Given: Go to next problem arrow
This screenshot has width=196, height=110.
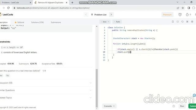Looking at the screenshot, I should [111, 15].
